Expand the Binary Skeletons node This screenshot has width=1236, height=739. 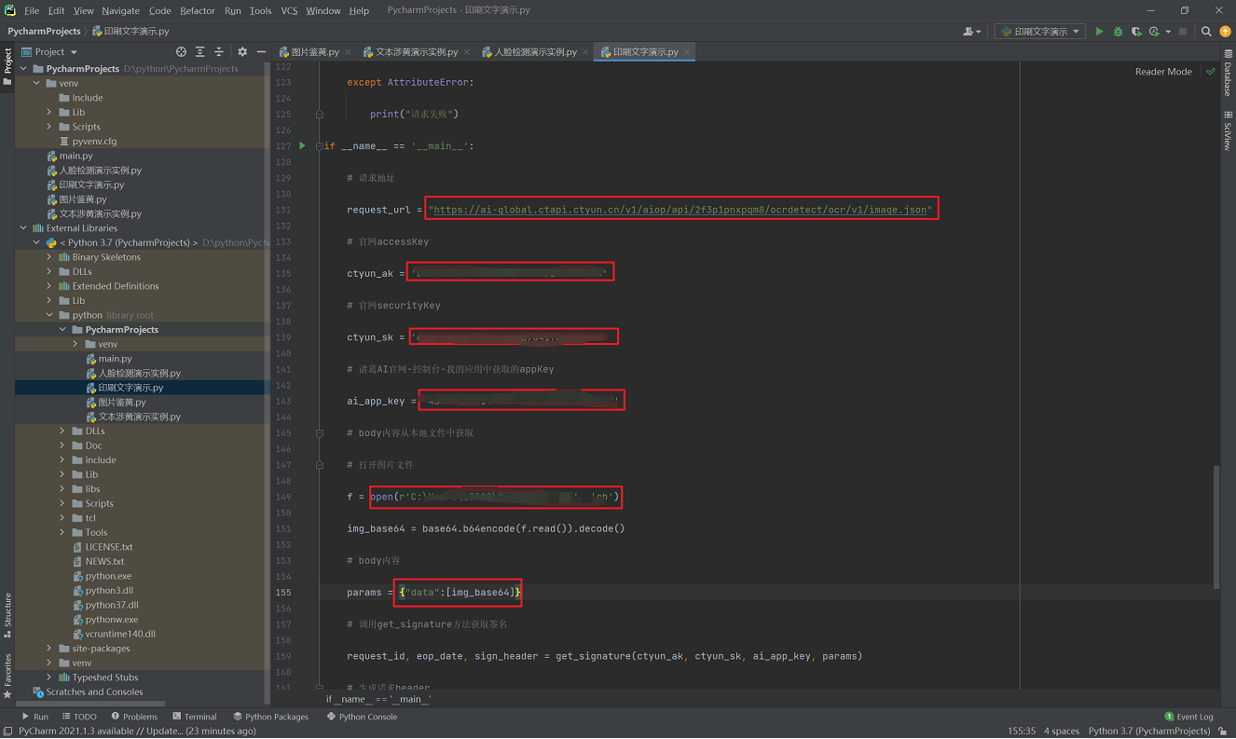[49, 257]
